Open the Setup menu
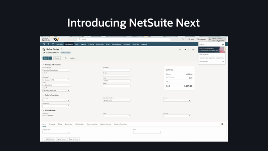This screenshot has height=151, width=268. click(108, 44)
